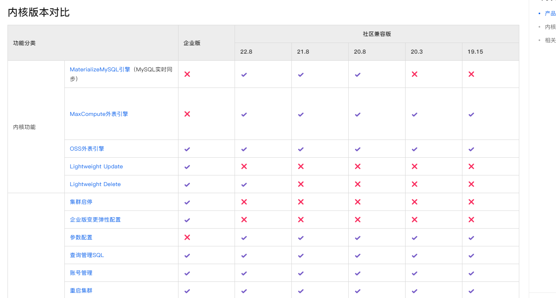The height and width of the screenshot is (298, 556).
Task: Open the OSS外表引擎 link
Action: click(x=87, y=149)
